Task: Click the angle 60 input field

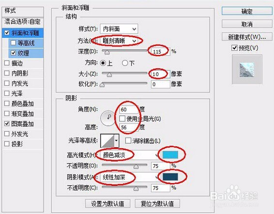Action: [129, 109]
